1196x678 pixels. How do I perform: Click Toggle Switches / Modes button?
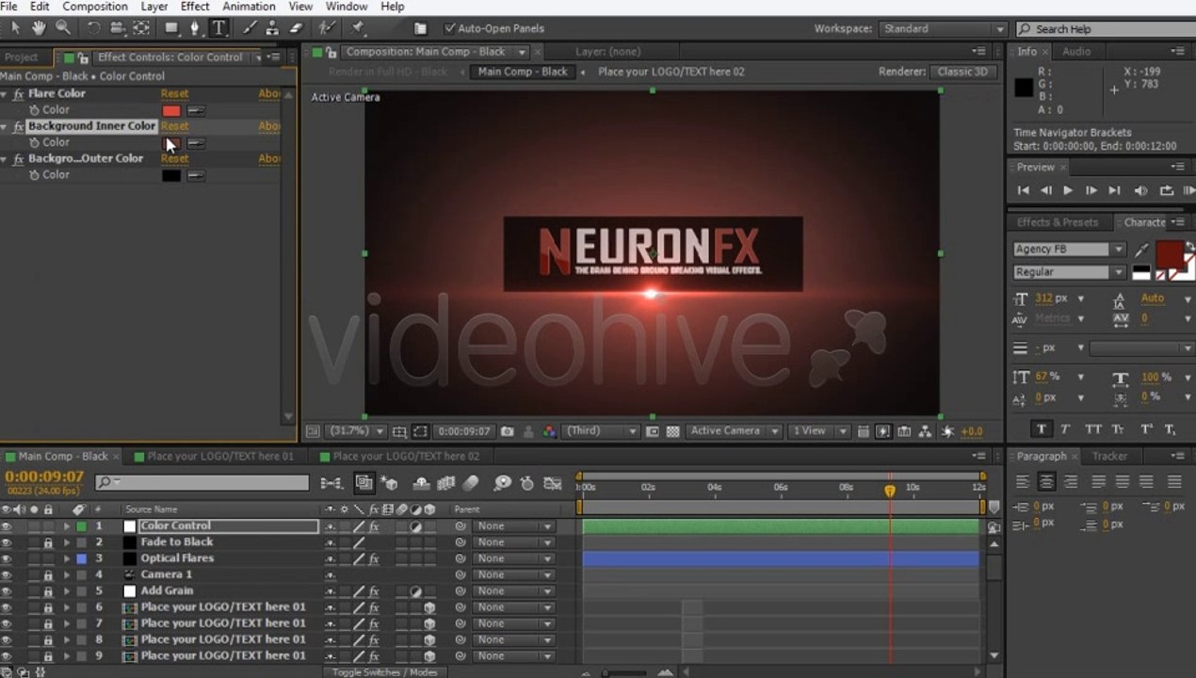tap(384, 672)
